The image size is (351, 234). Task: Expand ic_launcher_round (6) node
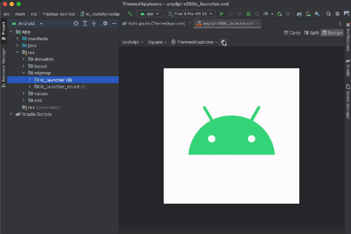pyautogui.click(x=30, y=87)
